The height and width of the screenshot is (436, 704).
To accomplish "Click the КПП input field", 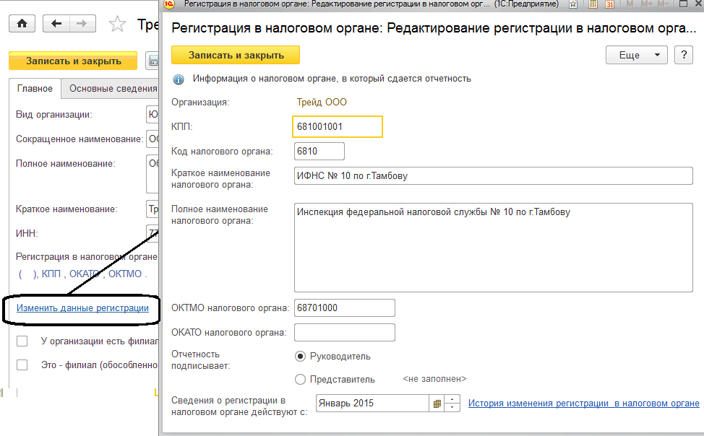I will click(x=338, y=126).
